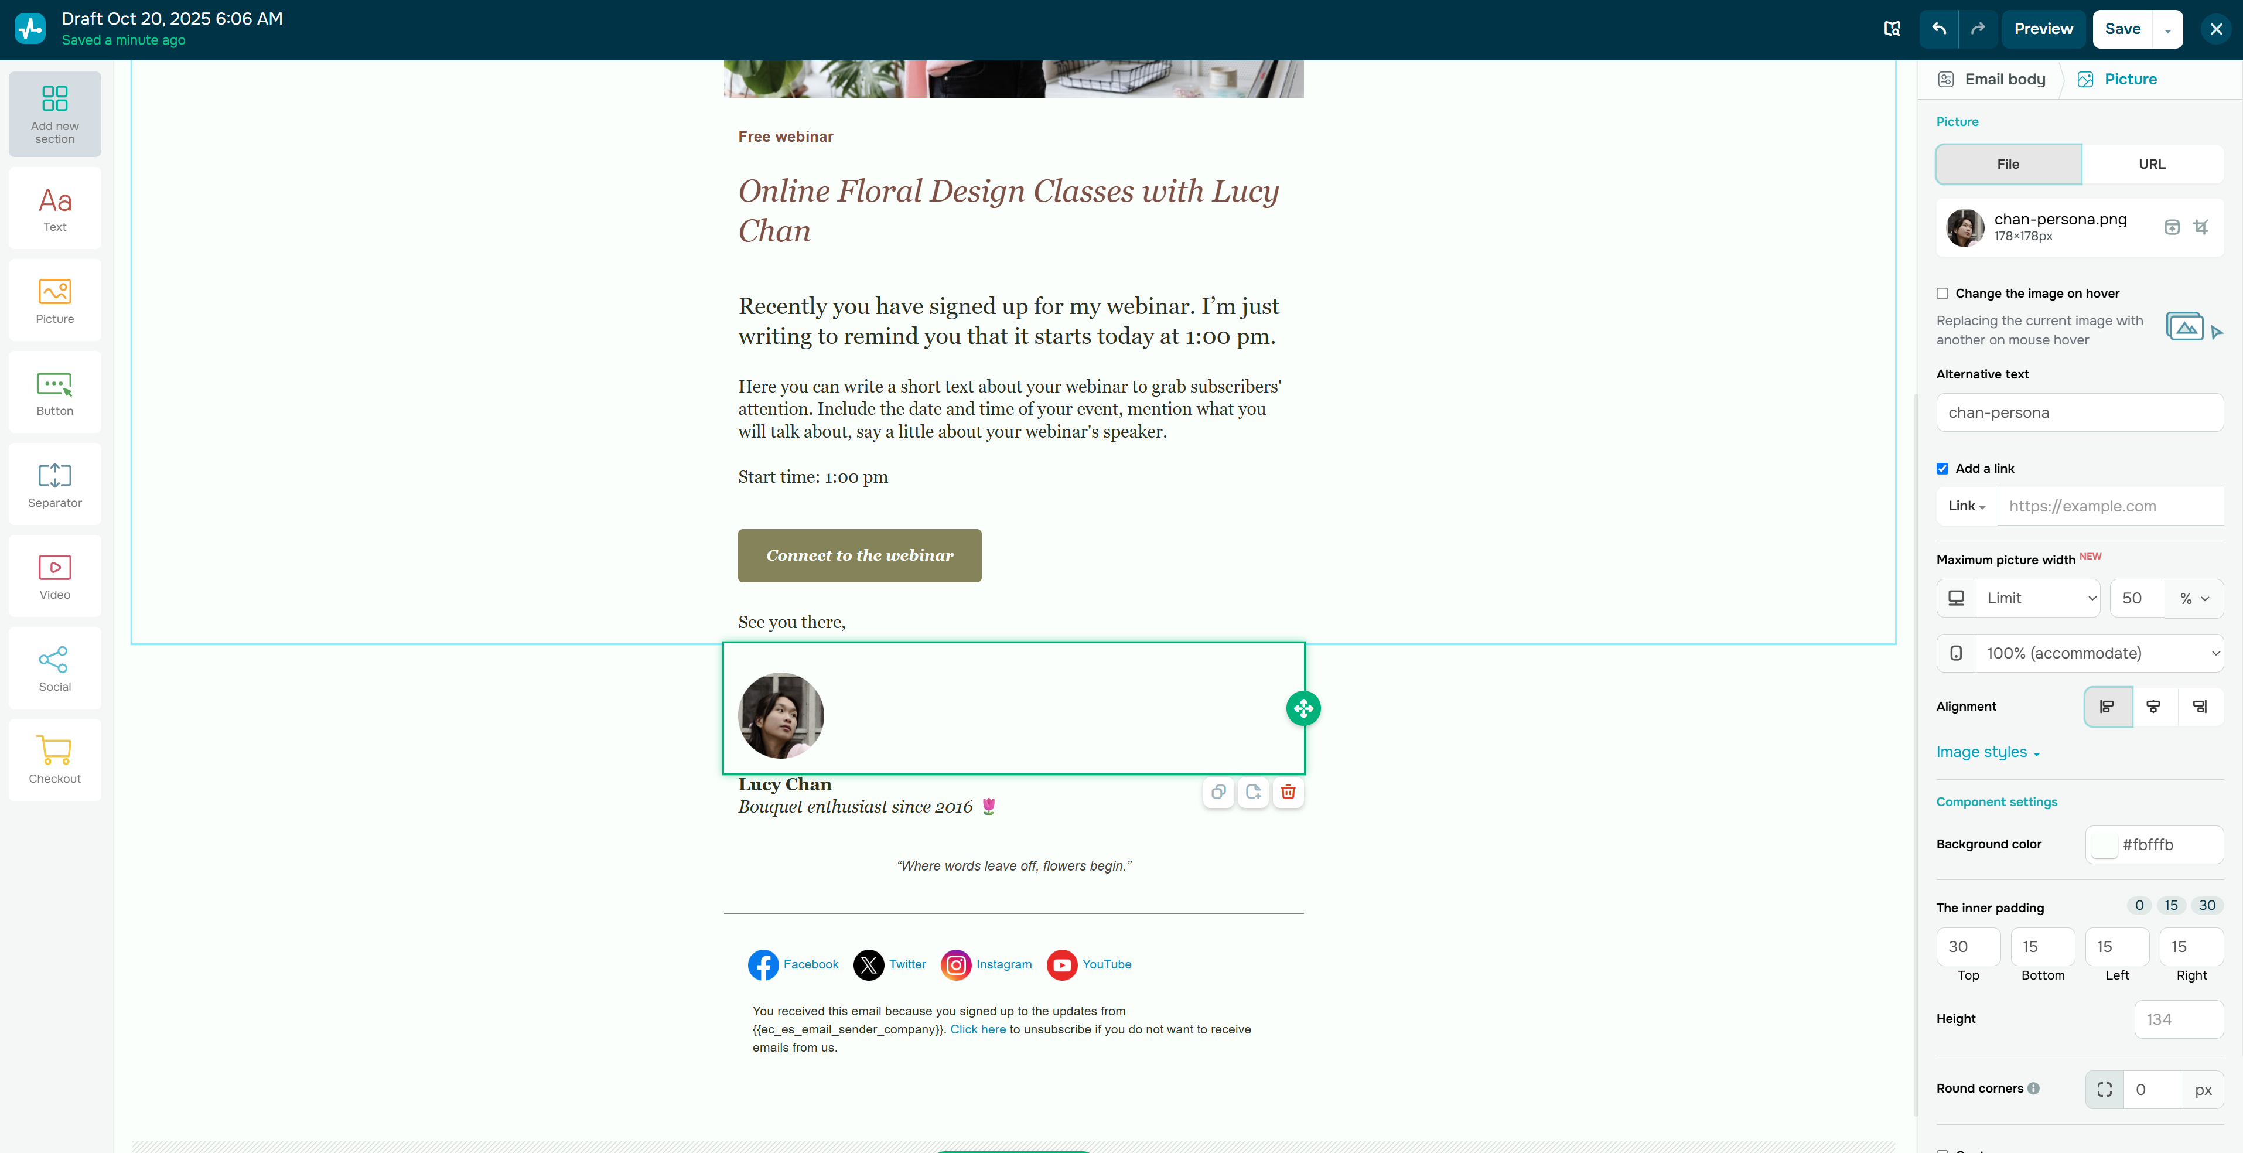Choose the Separator block in sidebar
2243x1153 pixels.
55,483
